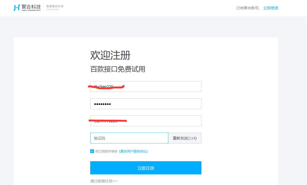
Task: Click the Juhe Technology logo
Action: 27,8
